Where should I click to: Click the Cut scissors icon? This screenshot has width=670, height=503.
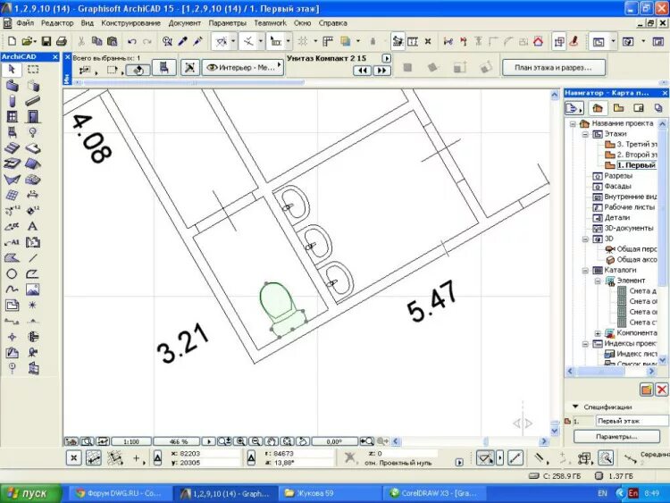[81, 41]
